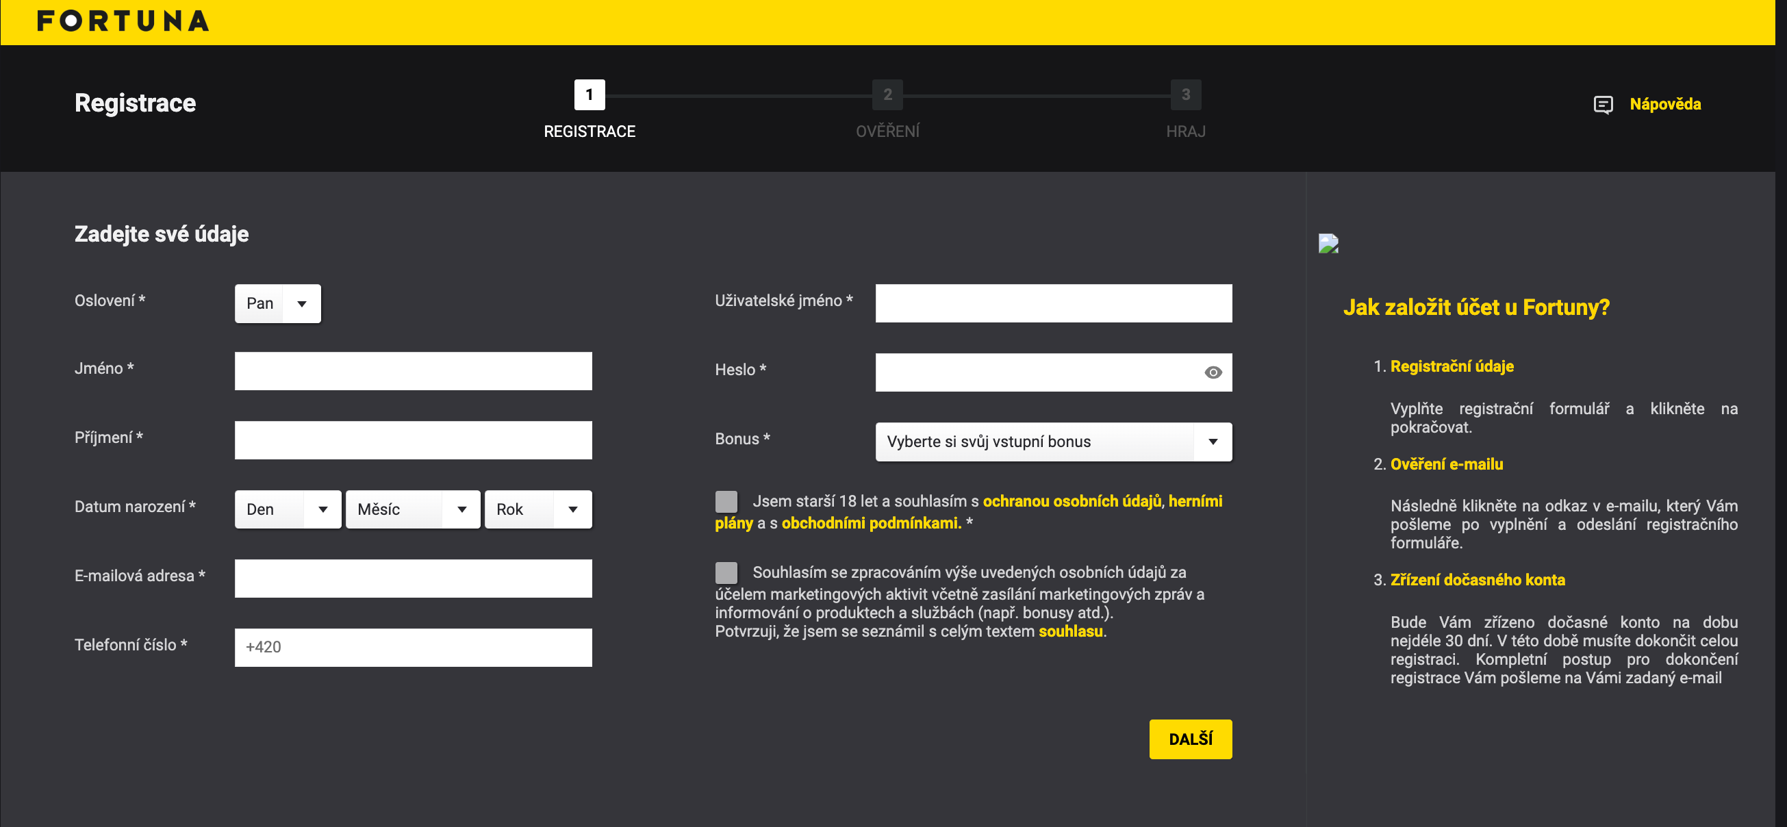The height and width of the screenshot is (827, 1787).
Task: Open the Den birth day dropdown
Action: [288, 509]
